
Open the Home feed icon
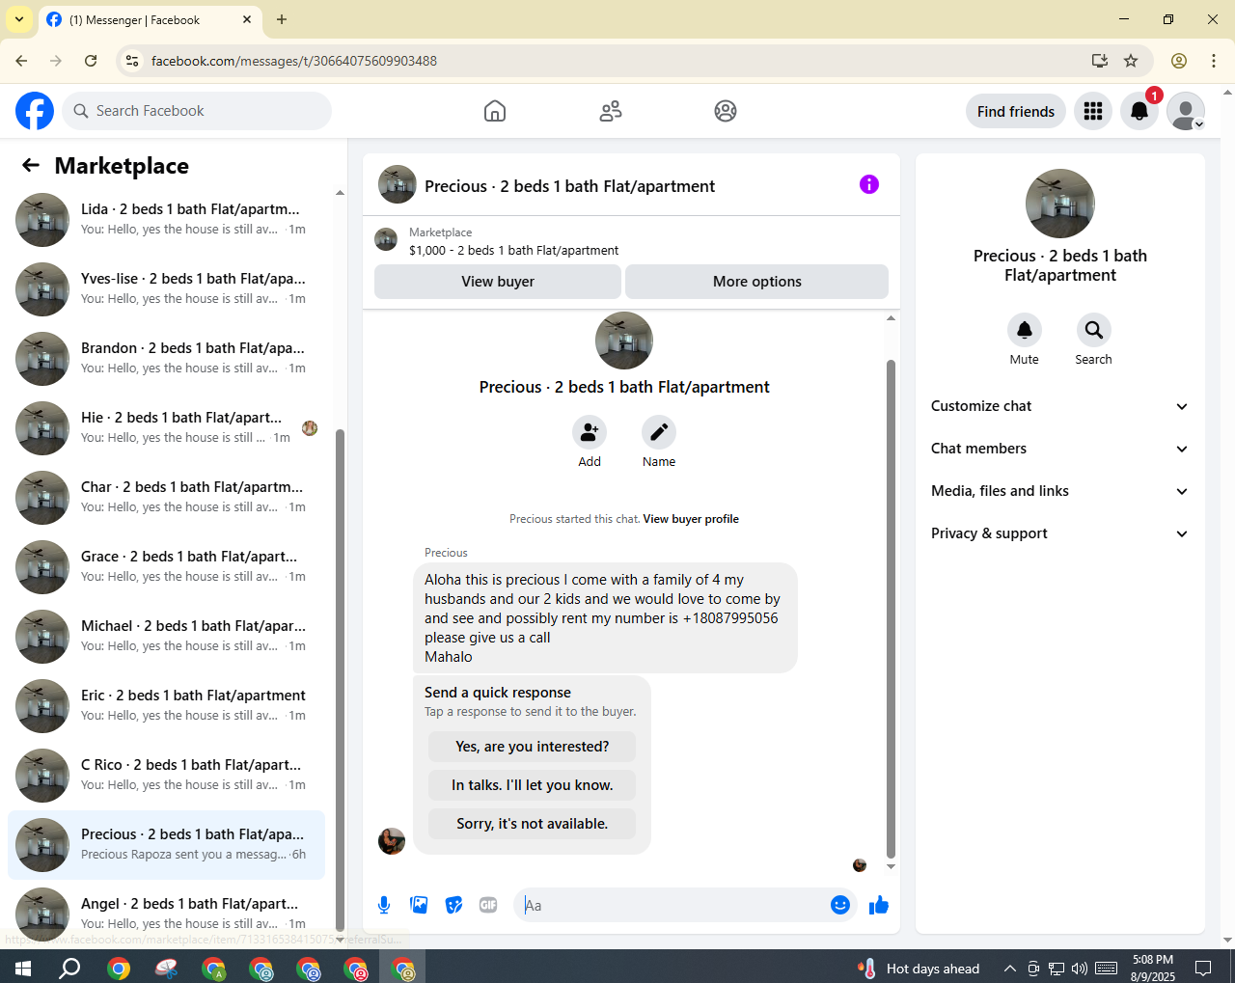(495, 111)
